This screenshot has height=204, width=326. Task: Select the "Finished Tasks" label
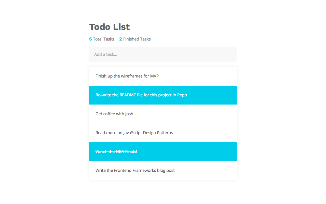(137, 39)
